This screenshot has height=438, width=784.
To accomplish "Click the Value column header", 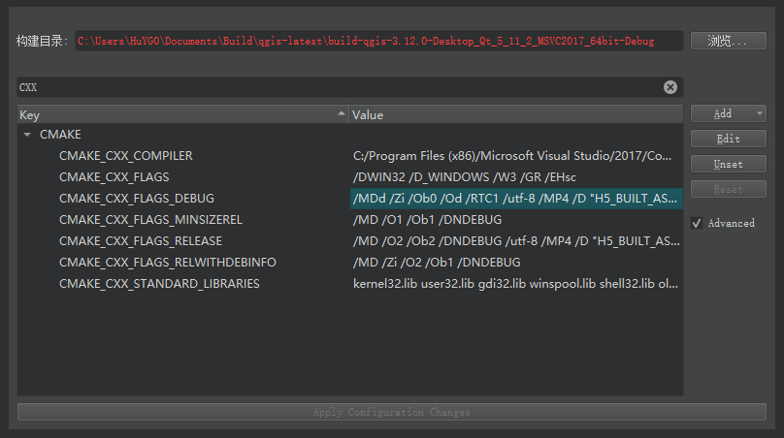I will click(514, 114).
